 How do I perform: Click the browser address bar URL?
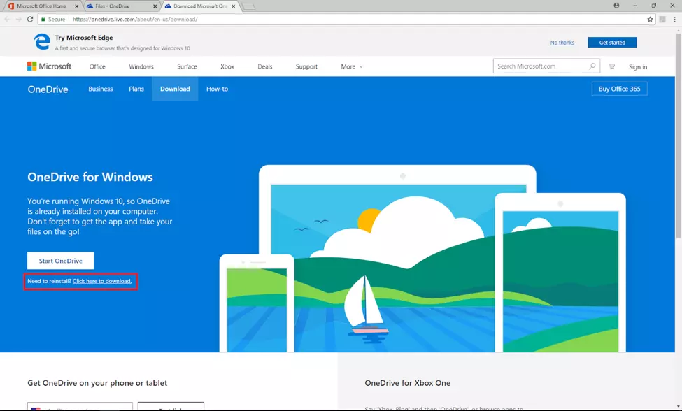(135, 19)
